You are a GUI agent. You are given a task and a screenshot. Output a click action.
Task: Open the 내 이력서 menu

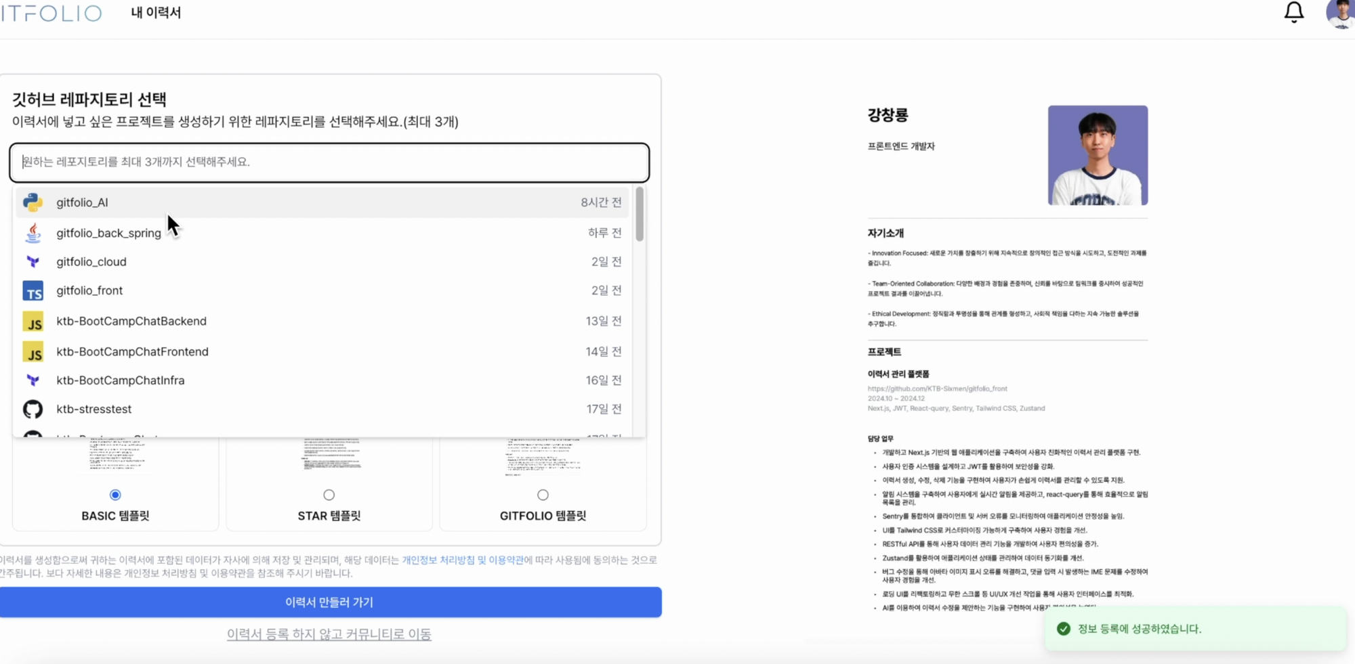pyautogui.click(x=156, y=13)
